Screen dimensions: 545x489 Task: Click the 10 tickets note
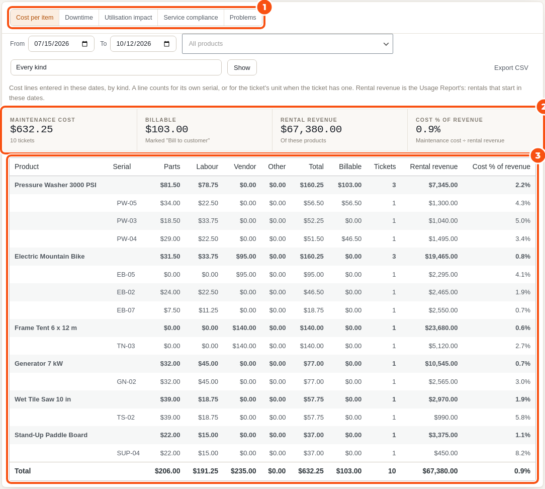click(22, 140)
